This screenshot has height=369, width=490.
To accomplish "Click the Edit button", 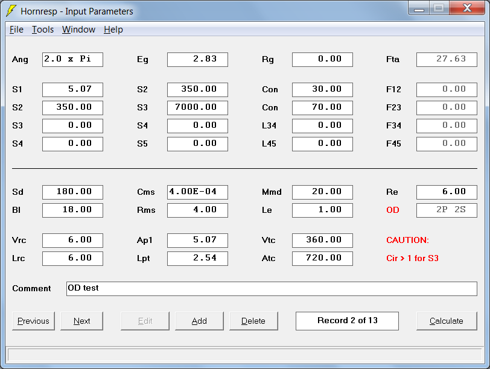I will point(145,321).
